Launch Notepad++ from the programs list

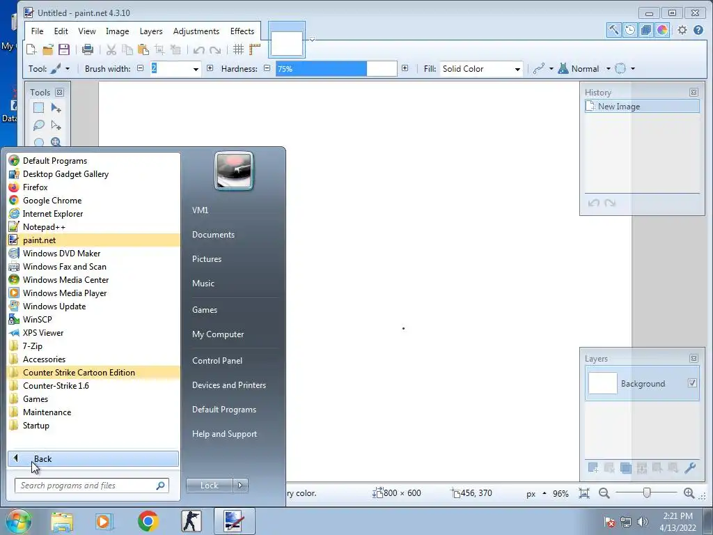click(x=93, y=226)
